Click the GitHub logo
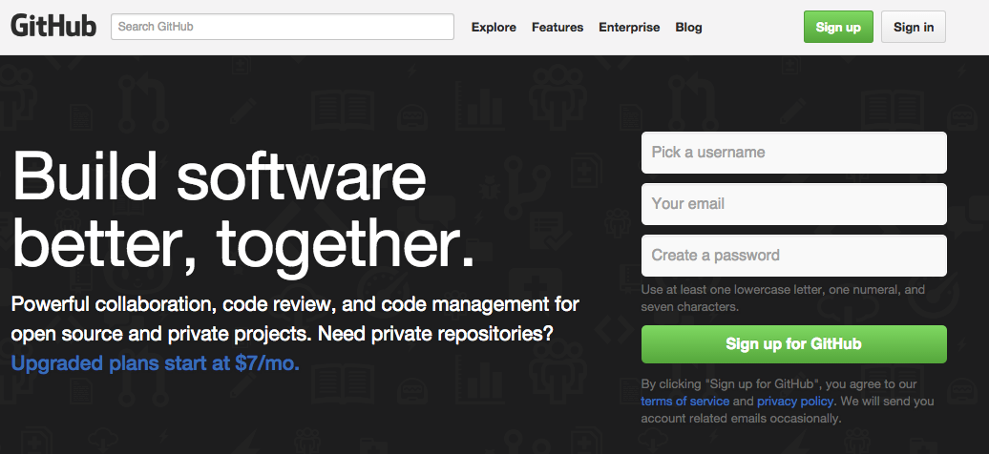 (53, 27)
